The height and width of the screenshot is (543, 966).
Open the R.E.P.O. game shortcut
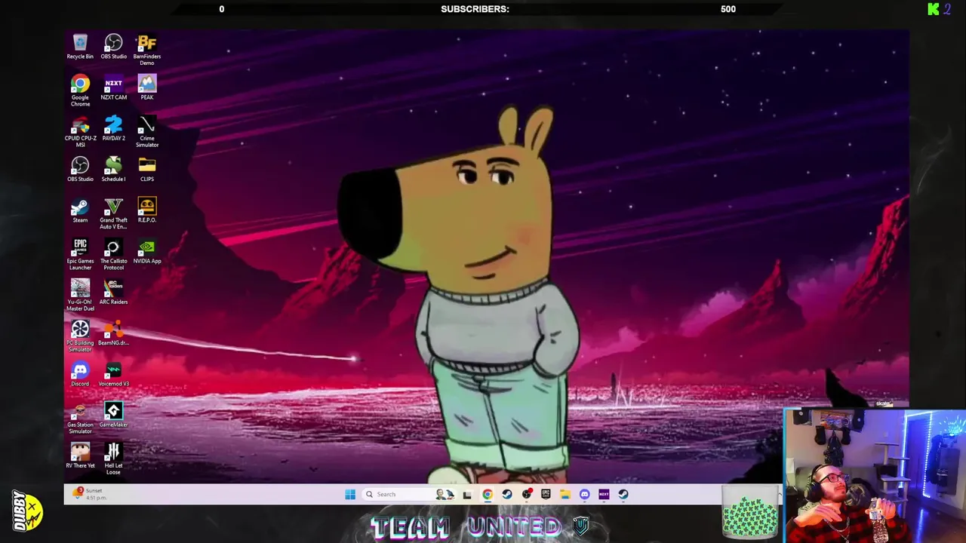[147, 210]
